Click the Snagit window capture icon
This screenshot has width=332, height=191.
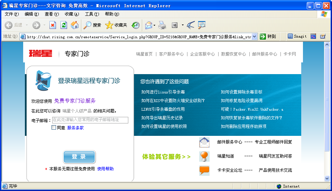[313, 36]
